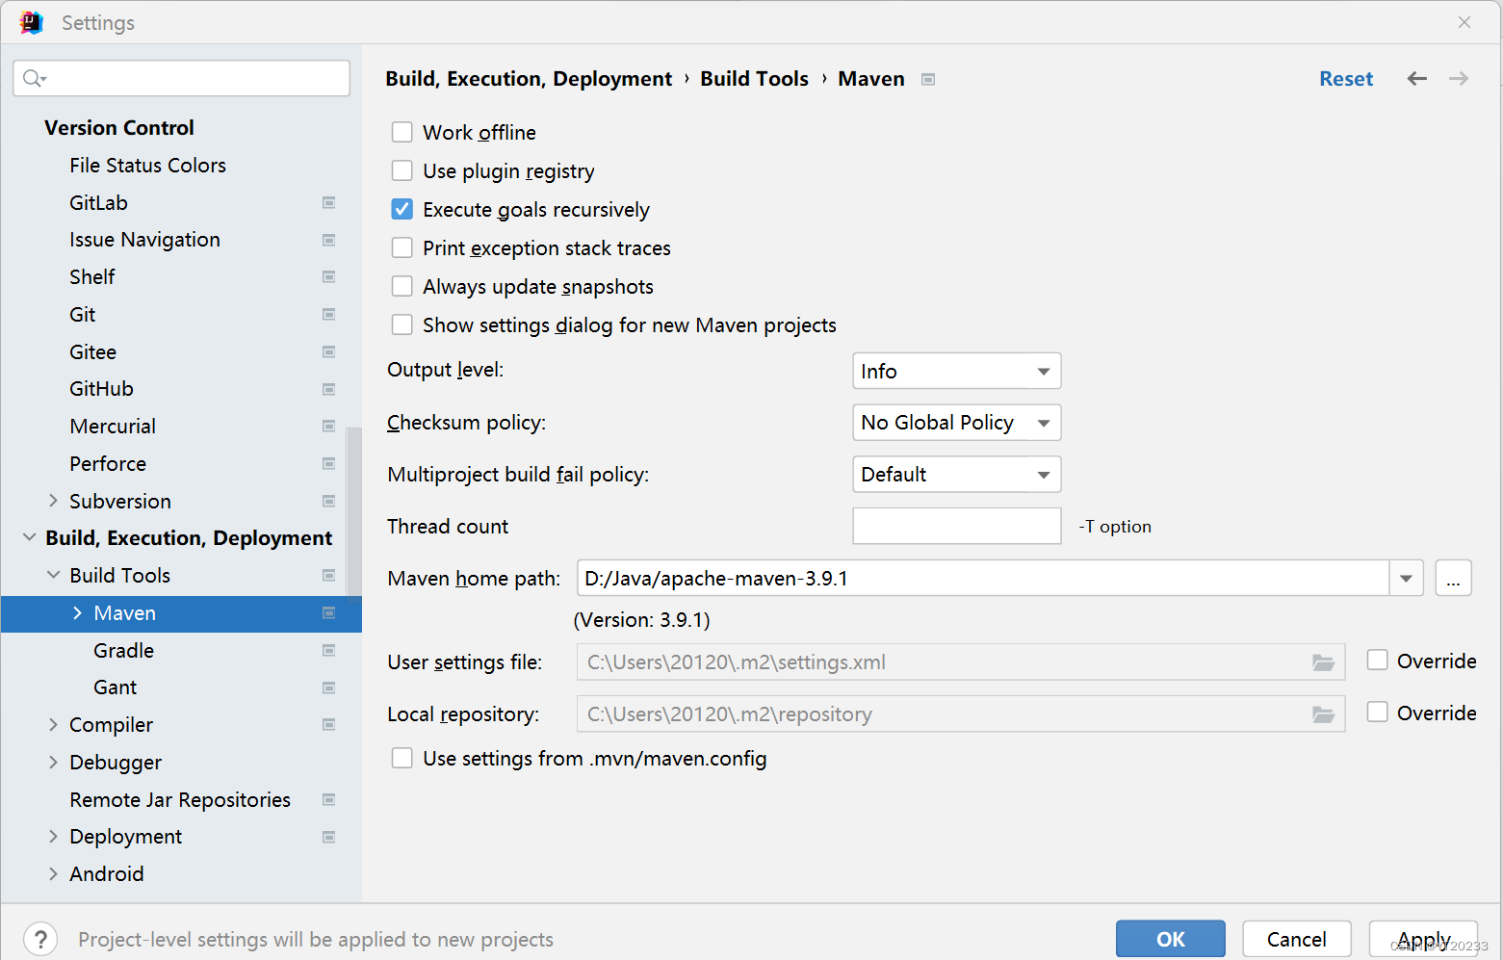Select Deployment in the settings tree
The width and height of the screenshot is (1503, 960).
(x=125, y=837)
